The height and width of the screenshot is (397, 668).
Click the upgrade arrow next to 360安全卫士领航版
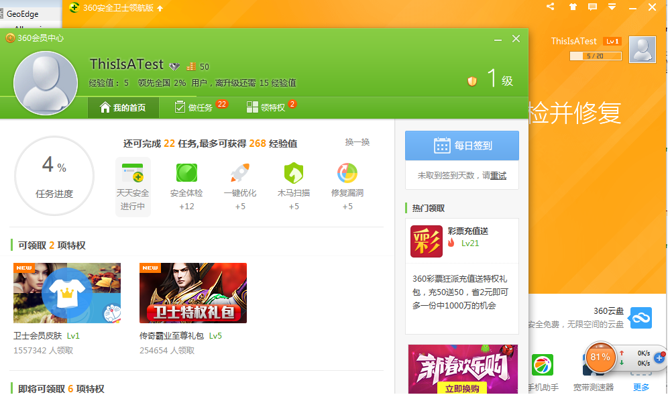click(x=160, y=8)
